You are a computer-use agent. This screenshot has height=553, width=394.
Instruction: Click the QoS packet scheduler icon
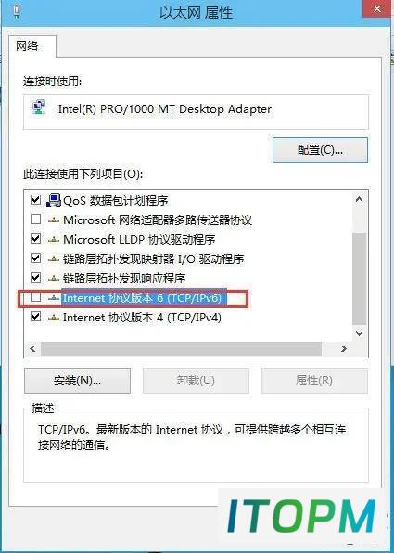54,200
